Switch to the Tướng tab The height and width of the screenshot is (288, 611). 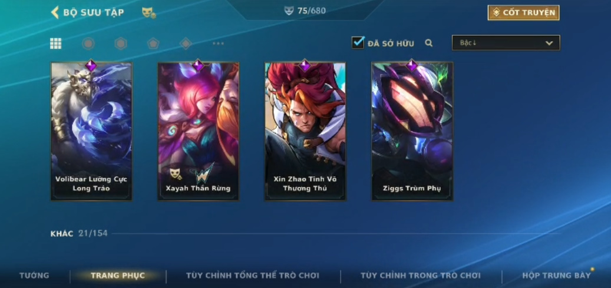pyautogui.click(x=34, y=276)
